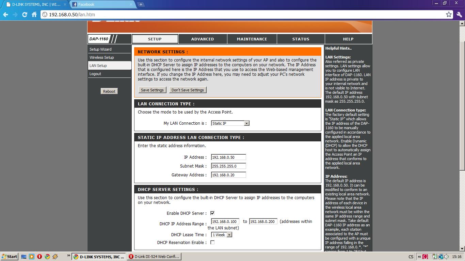Image resolution: width=465 pixels, height=261 pixels.
Task: Open Wireless Setup in the sidebar
Action: point(102,57)
